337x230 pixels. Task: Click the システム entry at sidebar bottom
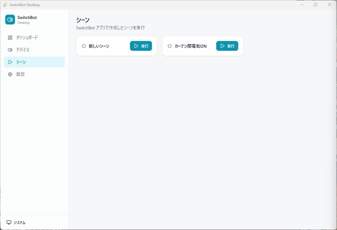point(16,222)
